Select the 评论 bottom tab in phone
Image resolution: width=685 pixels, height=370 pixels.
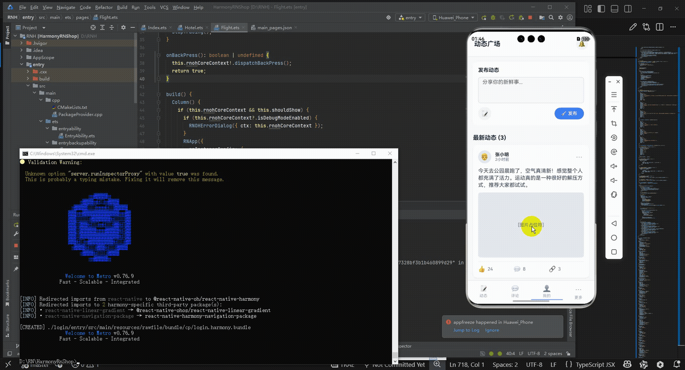[515, 291]
